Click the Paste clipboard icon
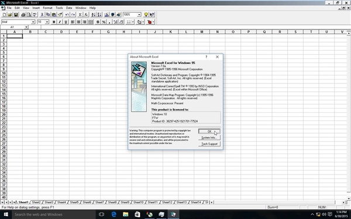This screenshot has width=351, height=219. point(54,15)
